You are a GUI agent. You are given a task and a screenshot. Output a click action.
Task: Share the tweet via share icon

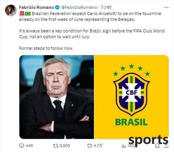[x=166, y=146]
